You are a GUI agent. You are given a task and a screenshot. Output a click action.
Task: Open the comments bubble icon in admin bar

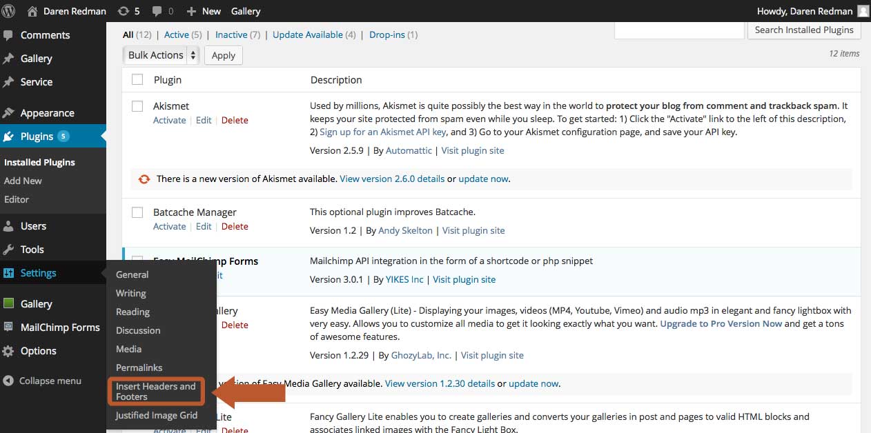[x=157, y=11]
